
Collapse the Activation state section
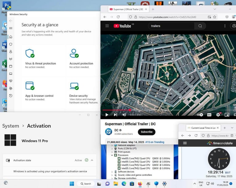pos(92,160)
